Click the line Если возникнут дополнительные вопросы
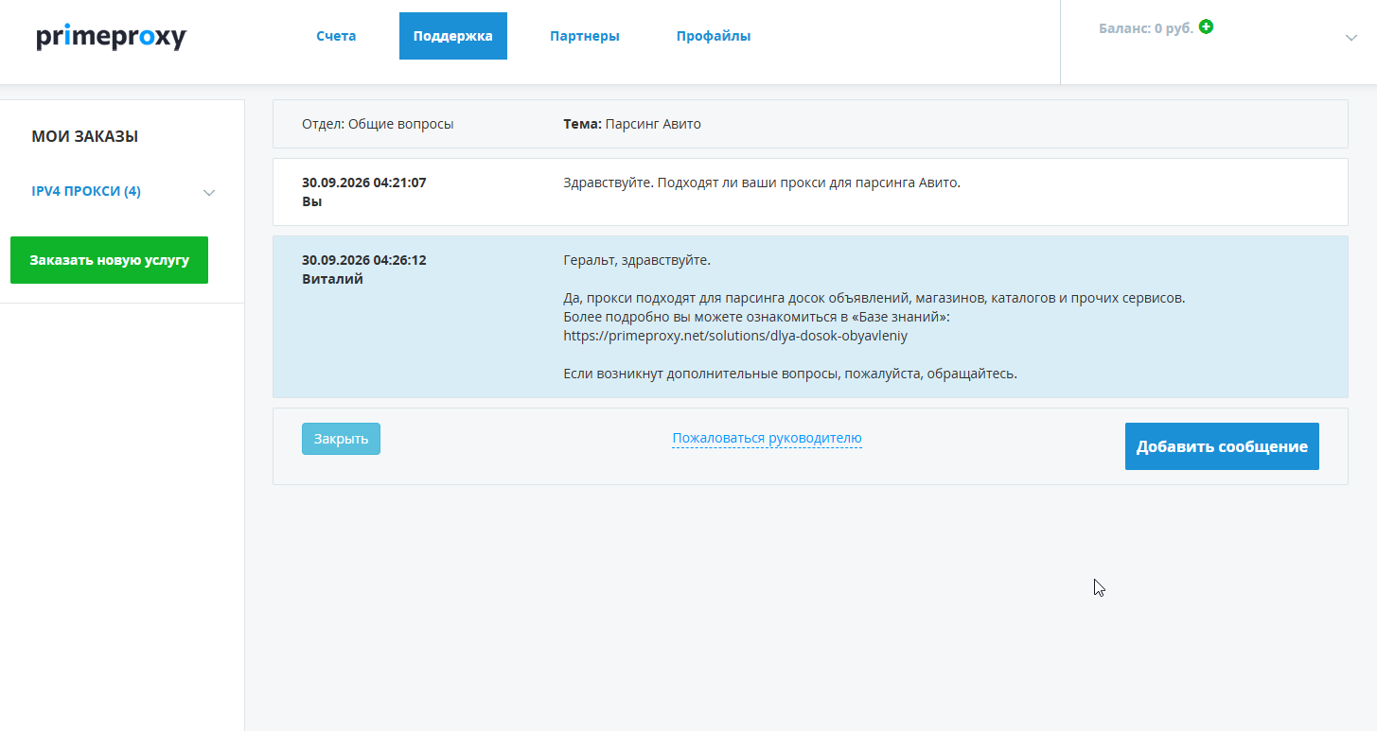 click(x=790, y=374)
